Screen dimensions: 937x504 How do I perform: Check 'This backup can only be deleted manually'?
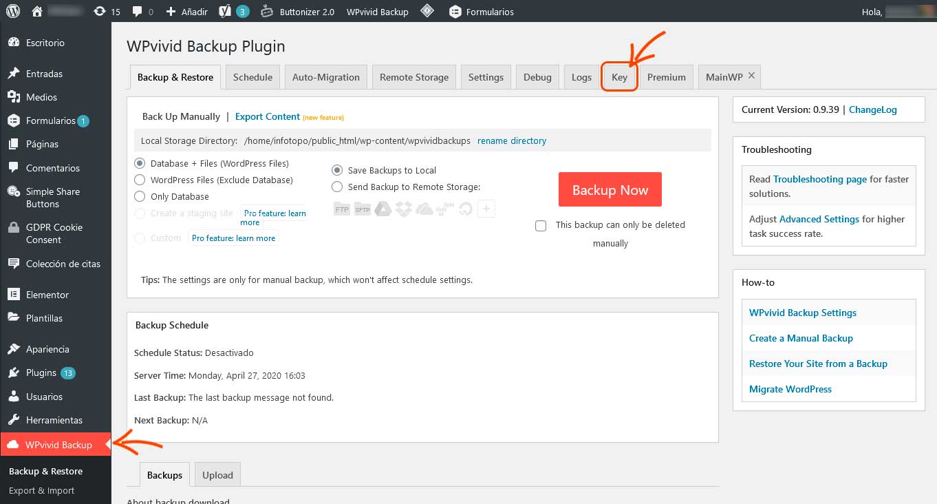click(x=541, y=226)
